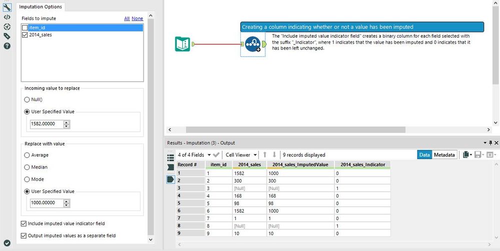Toggle Output imputed values as separate field
Image resolution: width=500 pixels, height=251 pixels.
click(24, 235)
